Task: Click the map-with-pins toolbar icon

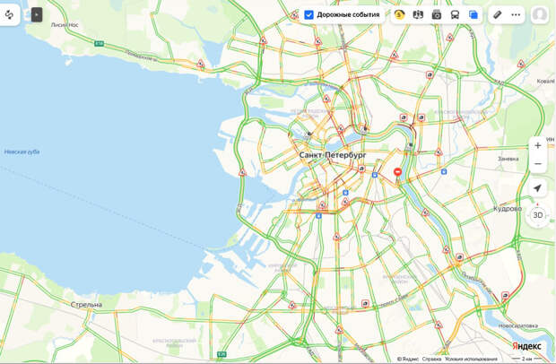Action: tap(418, 15)
